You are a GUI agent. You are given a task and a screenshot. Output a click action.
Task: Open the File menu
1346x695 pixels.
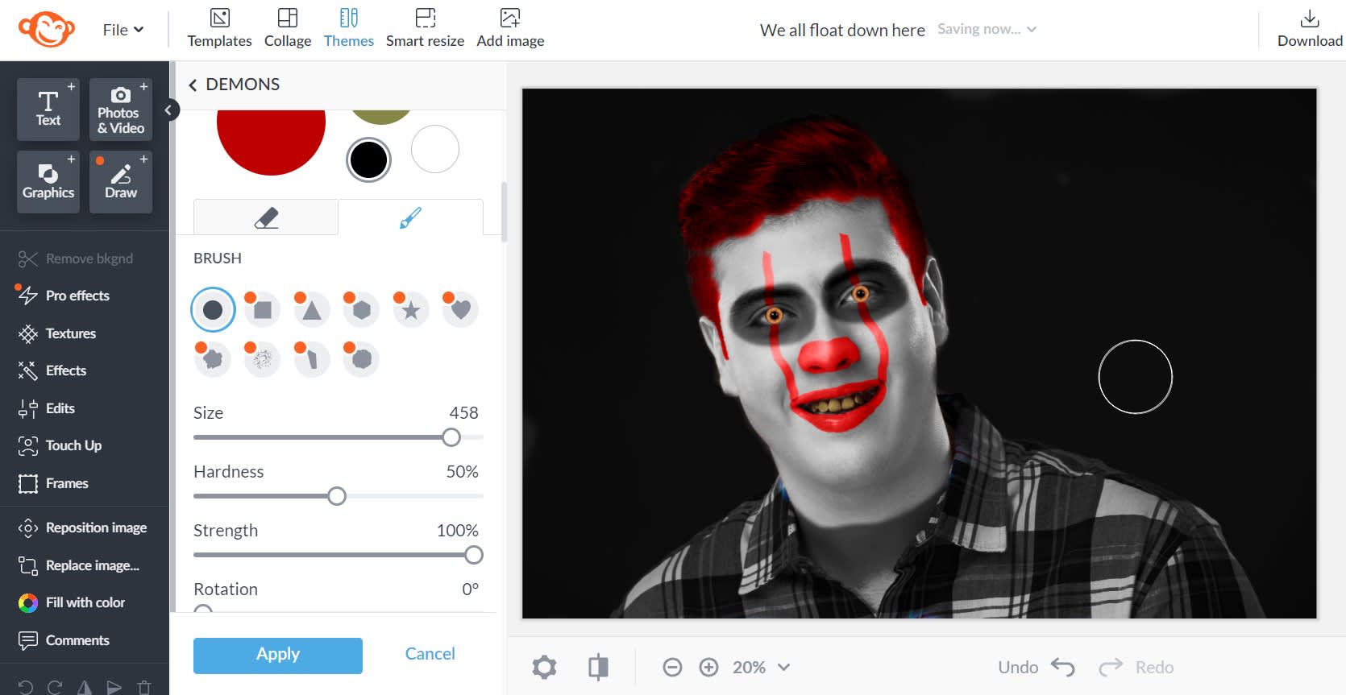pyautogui.click(x=123, y=30)
